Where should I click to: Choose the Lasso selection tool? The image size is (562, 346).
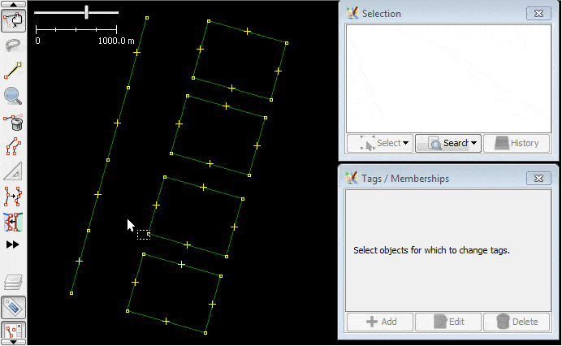coord(13,45)
